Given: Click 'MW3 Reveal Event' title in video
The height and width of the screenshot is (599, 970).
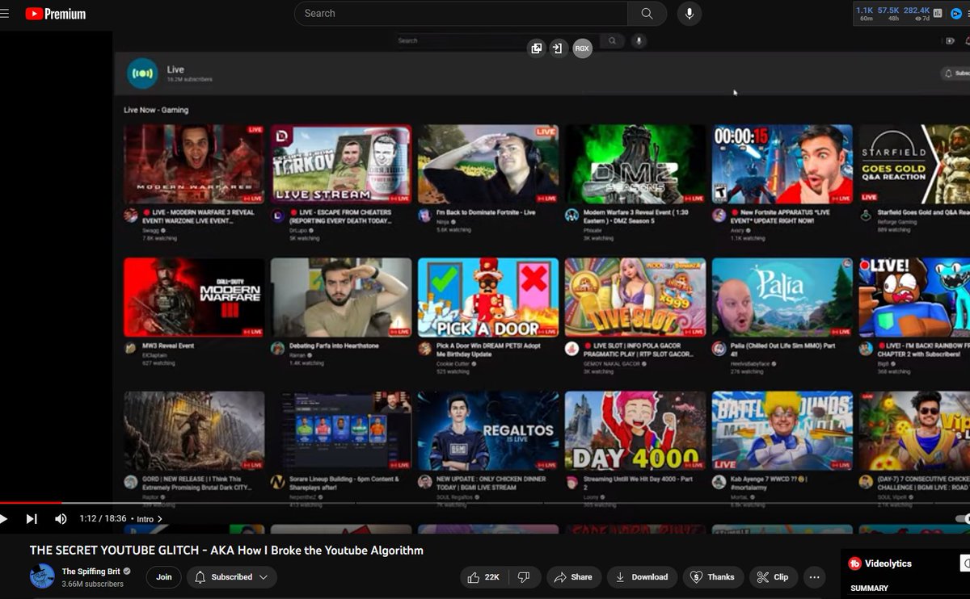Looking at the screenshot, I should (168, 346).
